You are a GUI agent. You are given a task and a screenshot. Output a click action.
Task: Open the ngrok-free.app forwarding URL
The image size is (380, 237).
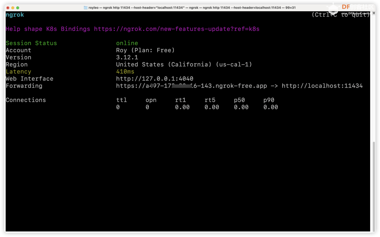point(191,86)
